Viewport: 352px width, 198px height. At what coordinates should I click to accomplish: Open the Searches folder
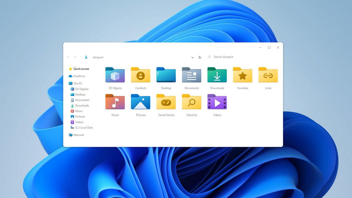[x=192, y=102]
